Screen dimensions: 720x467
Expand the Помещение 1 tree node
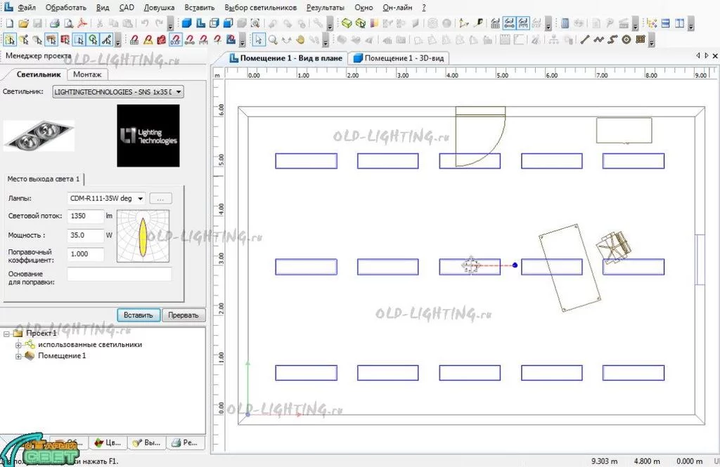pyautogui.click(x=19, y=356)
